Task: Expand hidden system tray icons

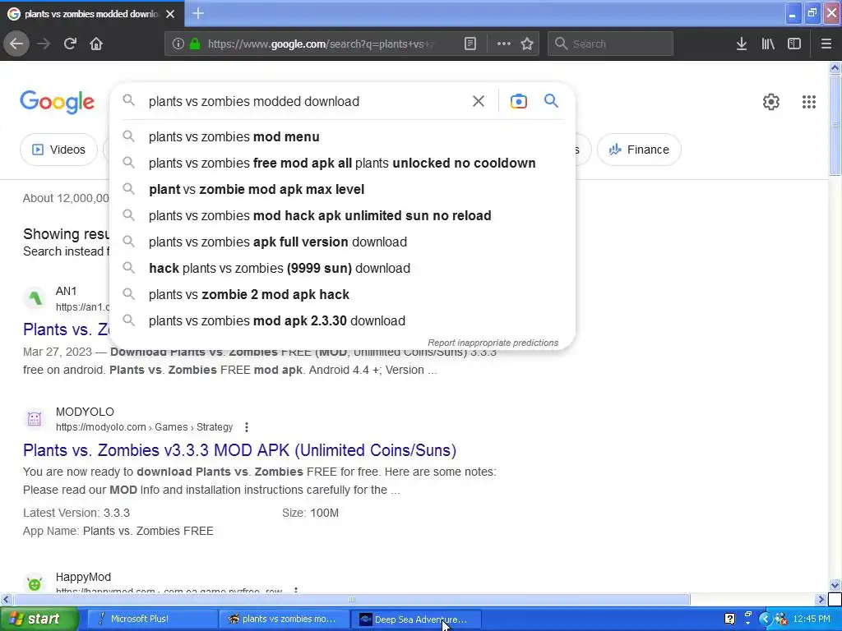Action: coord(766,619)
